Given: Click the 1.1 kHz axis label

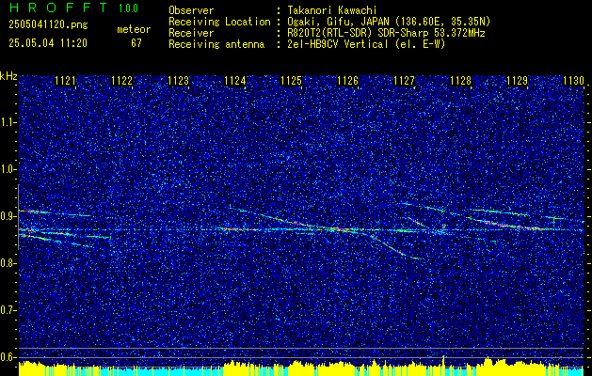Looking at the screenshot, I should (8, 122).
